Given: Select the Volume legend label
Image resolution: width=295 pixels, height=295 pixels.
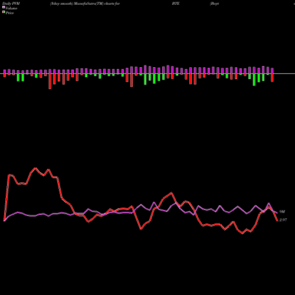Looking at the screenshot, I should (11, 8).
